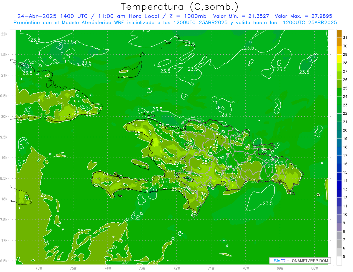The height and width of the screenshot is (272, 353).
Task: Pick the legend swatch between 8 and 9
Action: pyautogui.click(x=339, y=227)
